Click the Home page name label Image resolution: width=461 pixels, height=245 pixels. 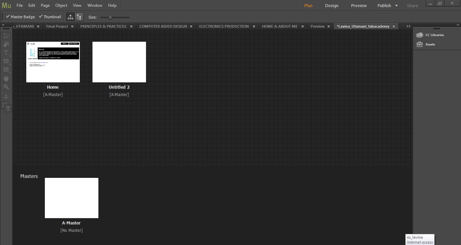(x=53, y=87)
